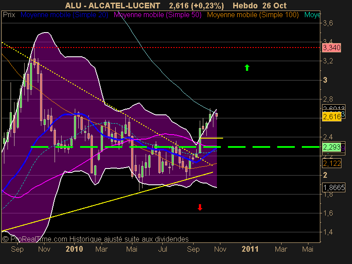Click the 2010 label on time axis
The width and height of the screenshot is (352, 264).
point(74,249)
